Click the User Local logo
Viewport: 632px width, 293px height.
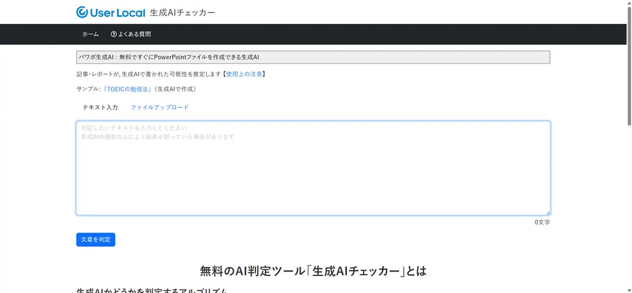point(111,12)
